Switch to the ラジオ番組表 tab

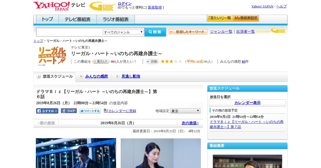coord(116,19)
